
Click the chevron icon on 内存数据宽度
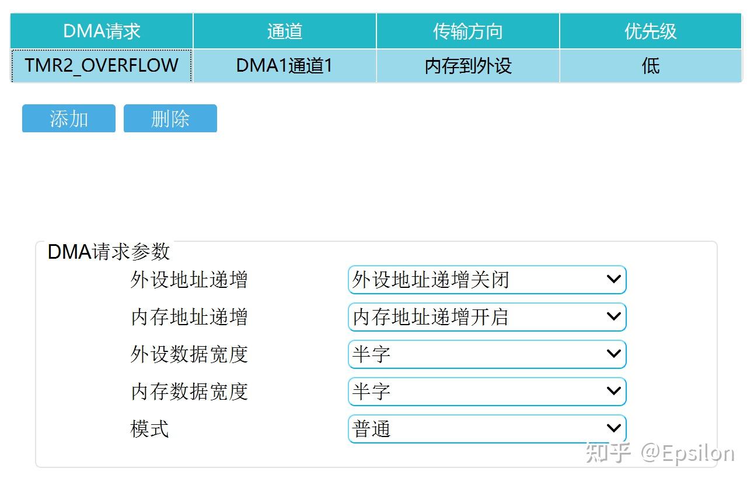click(x=613, y=392)
